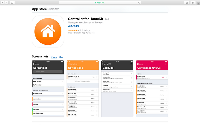The height and width of the screenshot is (125, 200).
Task: Open the Backups screenshot thumbnail
Action: click(117, 89)
